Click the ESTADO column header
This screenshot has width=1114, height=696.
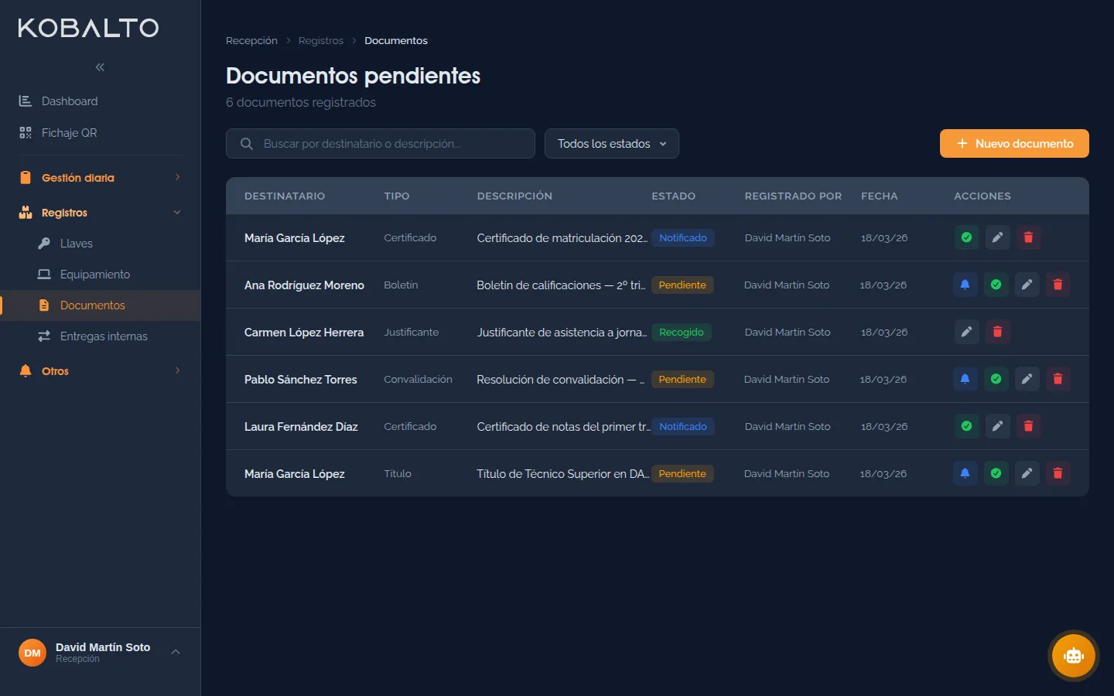click(674, 196)
